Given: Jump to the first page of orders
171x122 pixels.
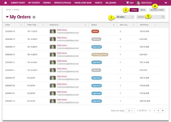Looking at the screenshot, I should (x=149, y=110).
